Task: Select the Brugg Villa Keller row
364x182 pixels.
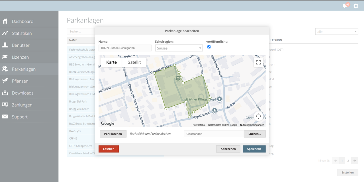Action: click(81, 109)
